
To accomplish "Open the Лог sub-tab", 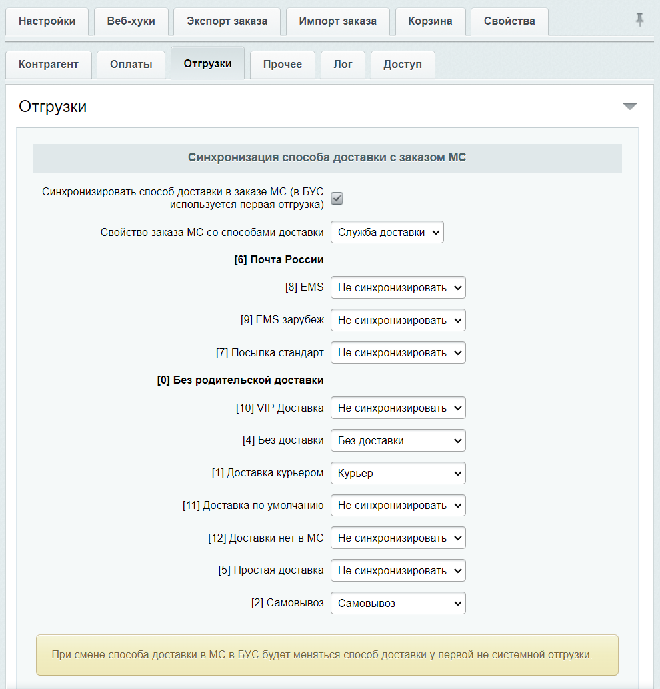I will (343, 65).
